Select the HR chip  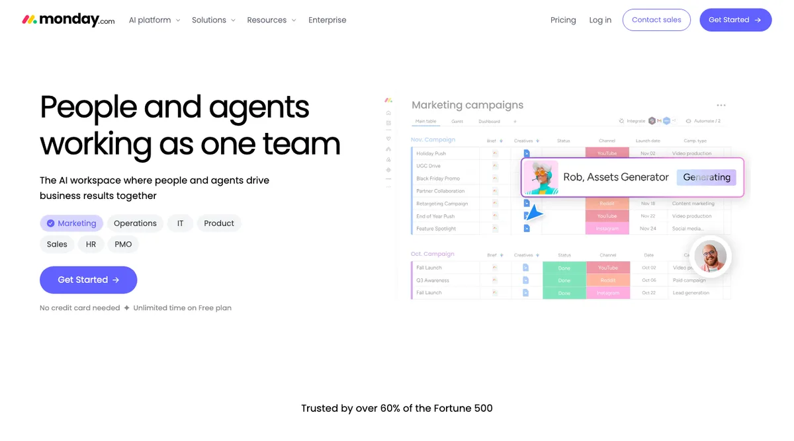(x=91, y=245)
